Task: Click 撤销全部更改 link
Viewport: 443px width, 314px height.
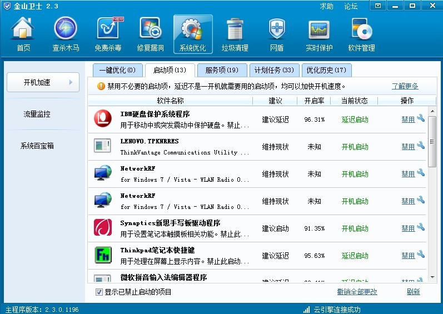Action: [x=357, y=292]
